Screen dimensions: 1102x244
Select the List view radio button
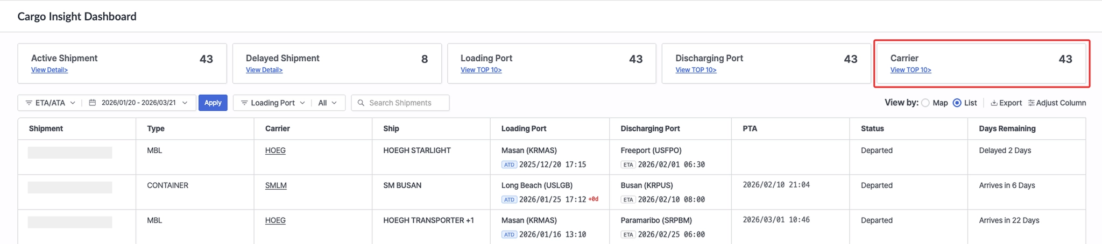957,103
